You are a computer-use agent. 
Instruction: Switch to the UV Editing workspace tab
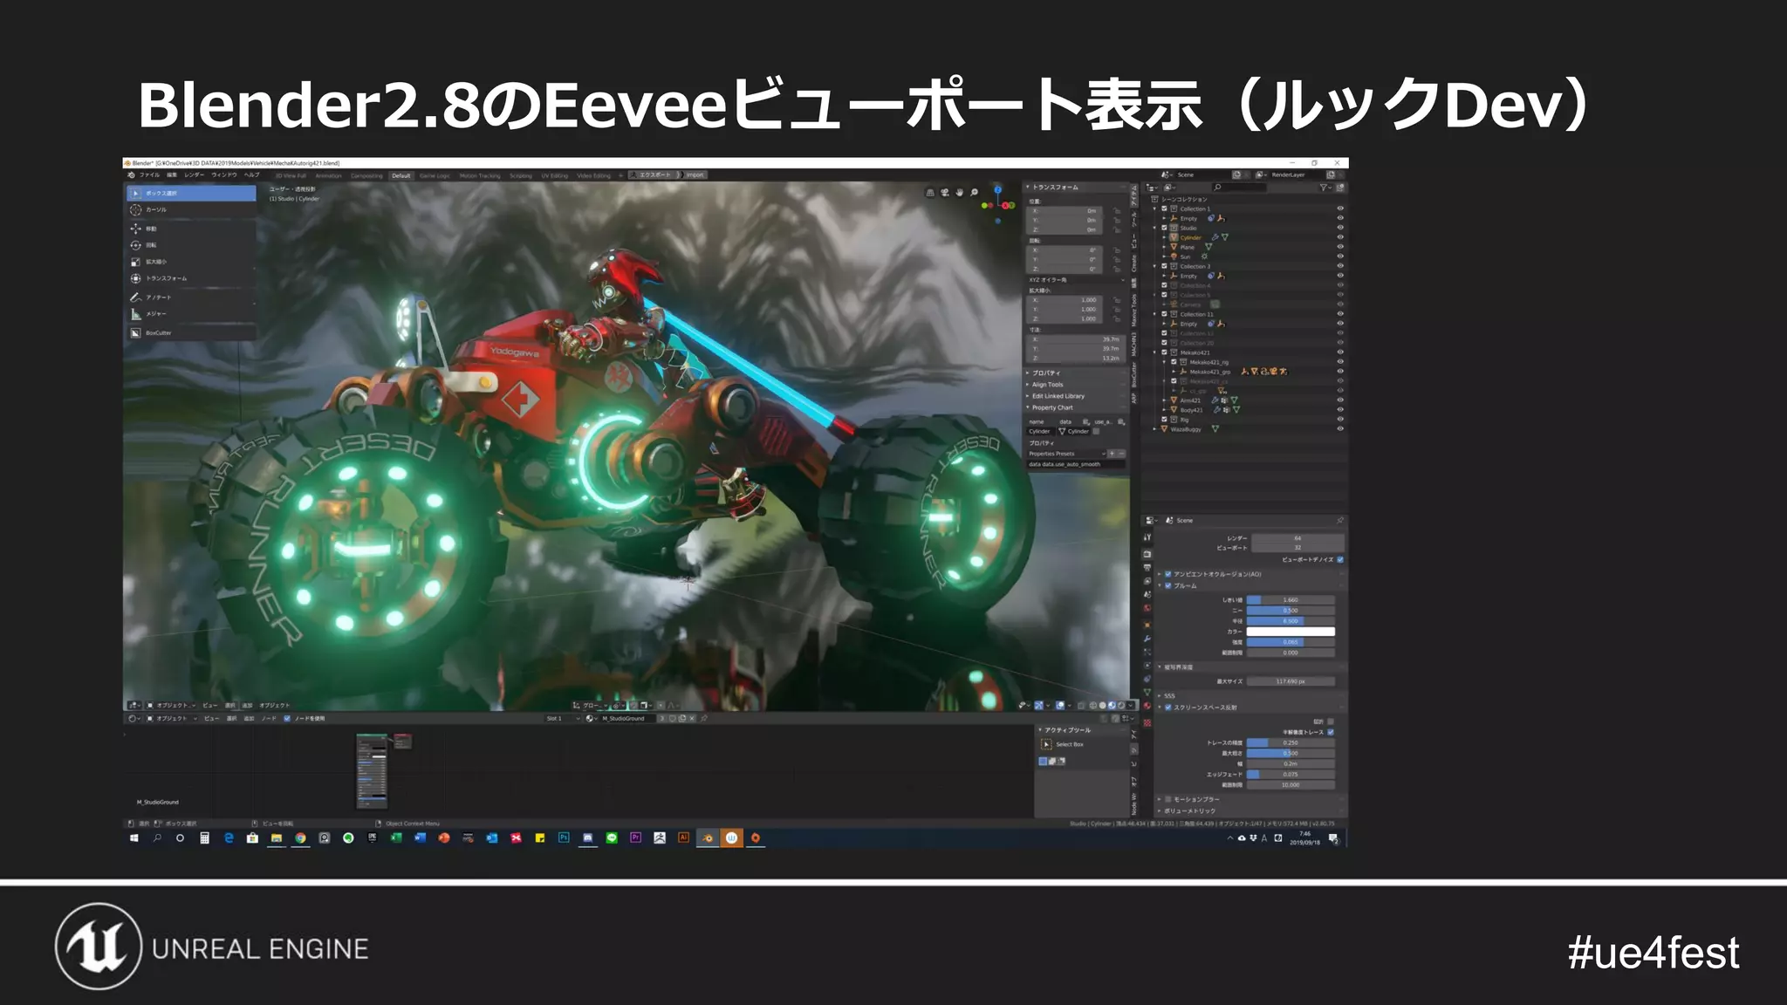point(554,175)
